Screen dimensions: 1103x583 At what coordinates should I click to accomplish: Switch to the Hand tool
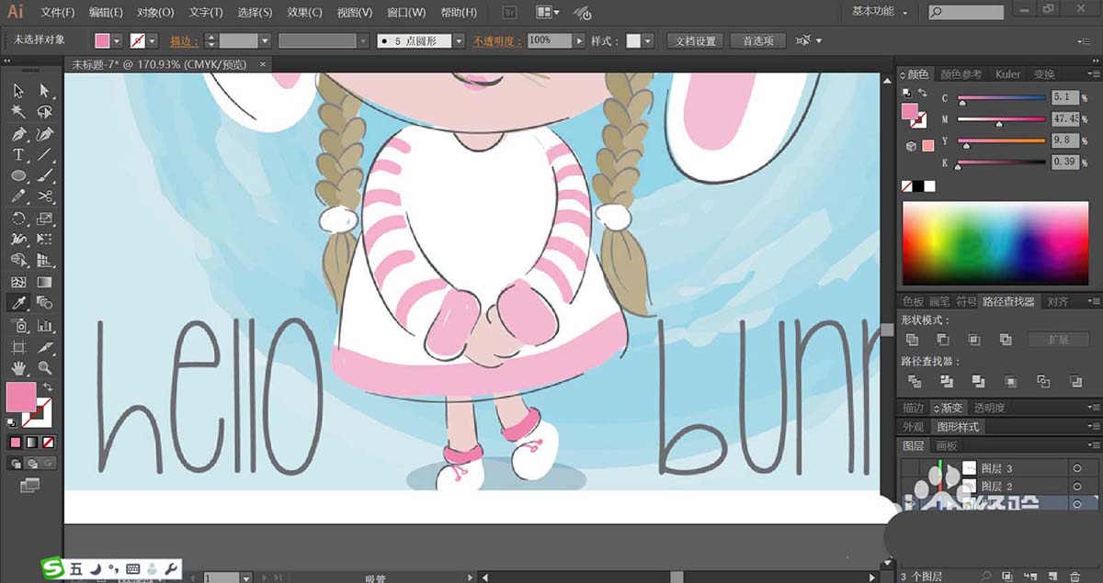18,368
